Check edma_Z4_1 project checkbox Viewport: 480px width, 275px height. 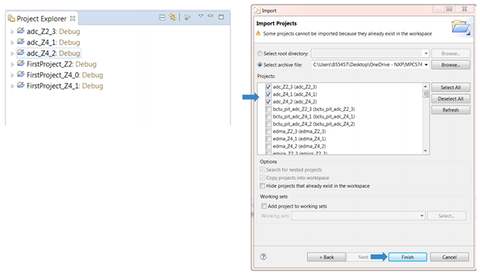tap(269, 139)
